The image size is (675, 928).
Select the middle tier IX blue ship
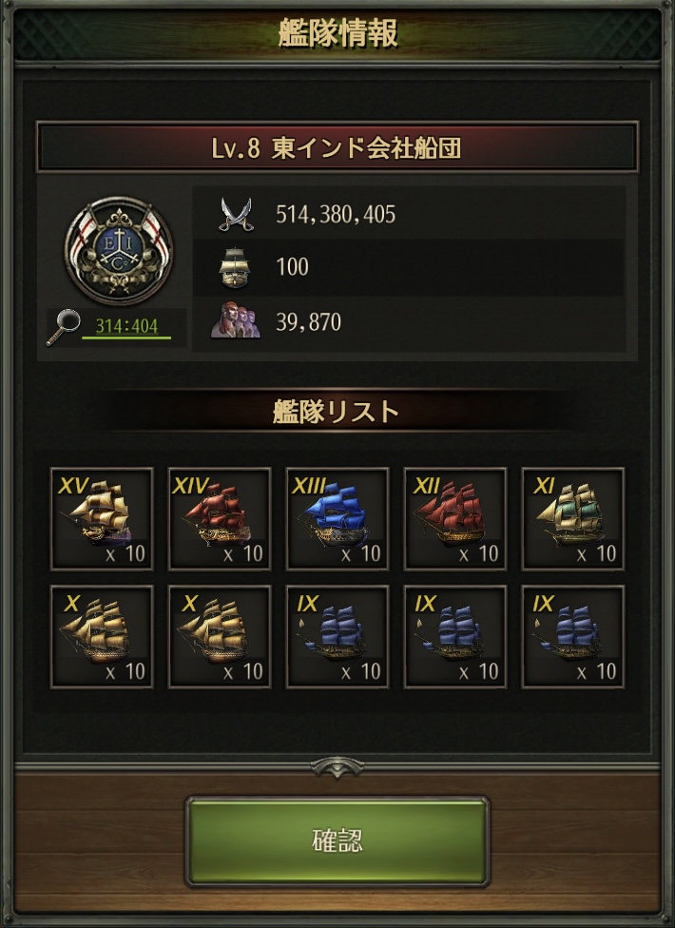click(x=455, y=637)
